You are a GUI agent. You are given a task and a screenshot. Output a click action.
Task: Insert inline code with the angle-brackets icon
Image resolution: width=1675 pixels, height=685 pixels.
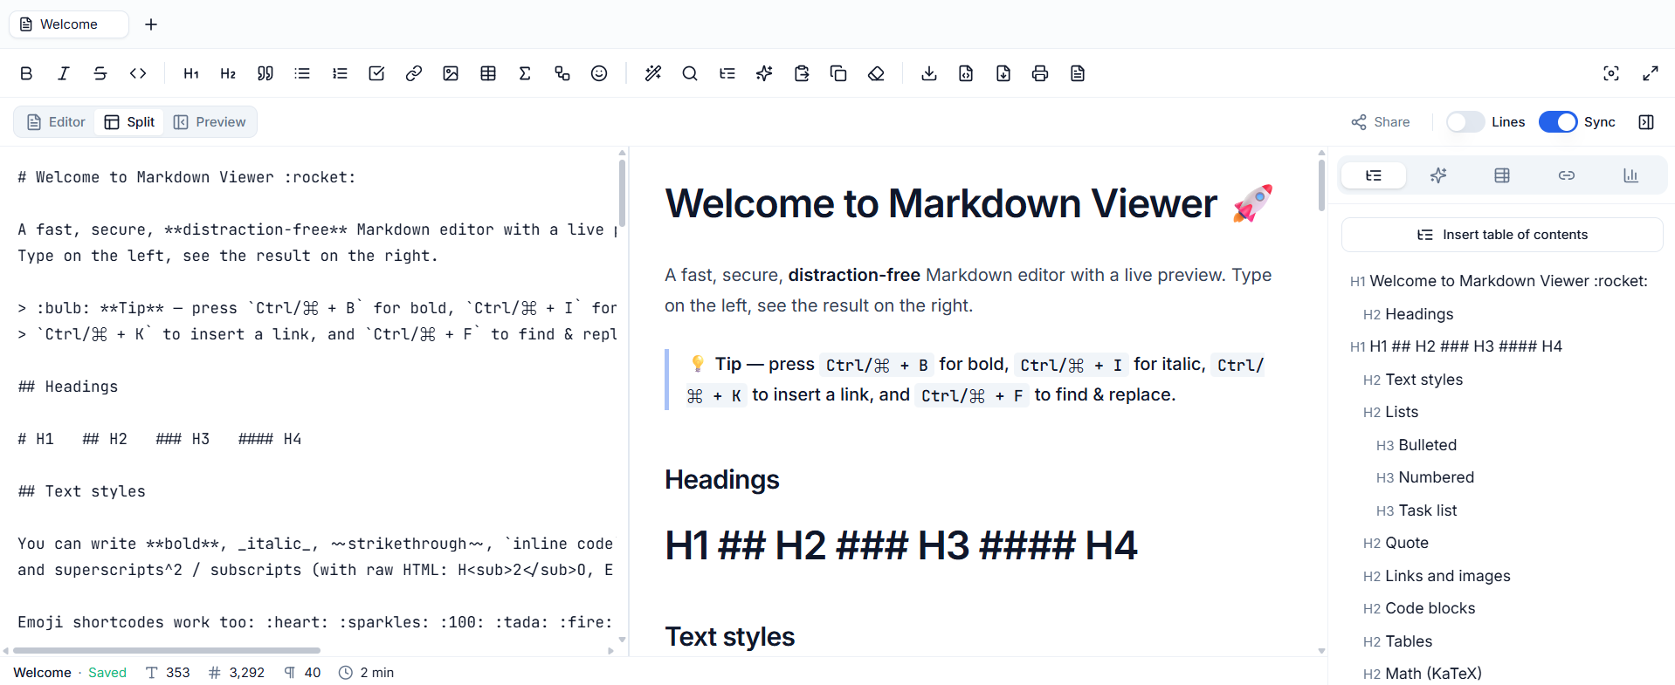(x=138, y=73)
